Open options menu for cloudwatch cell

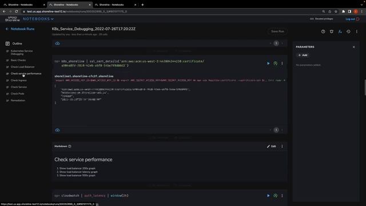[282, 196]
